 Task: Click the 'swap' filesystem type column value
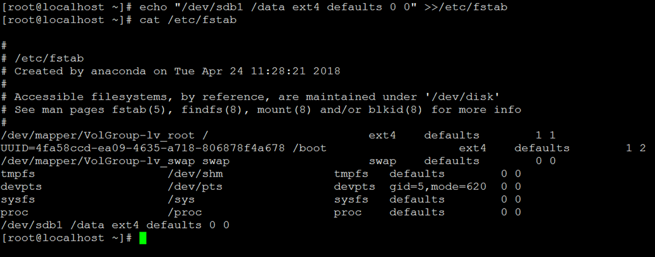tap(383, 161)
